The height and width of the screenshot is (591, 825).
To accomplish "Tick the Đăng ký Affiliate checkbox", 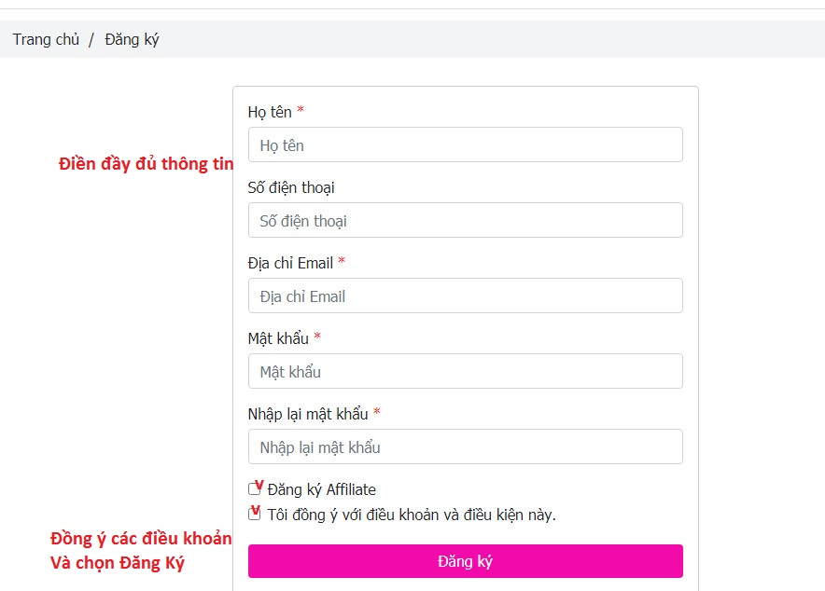I will point(255,489).
